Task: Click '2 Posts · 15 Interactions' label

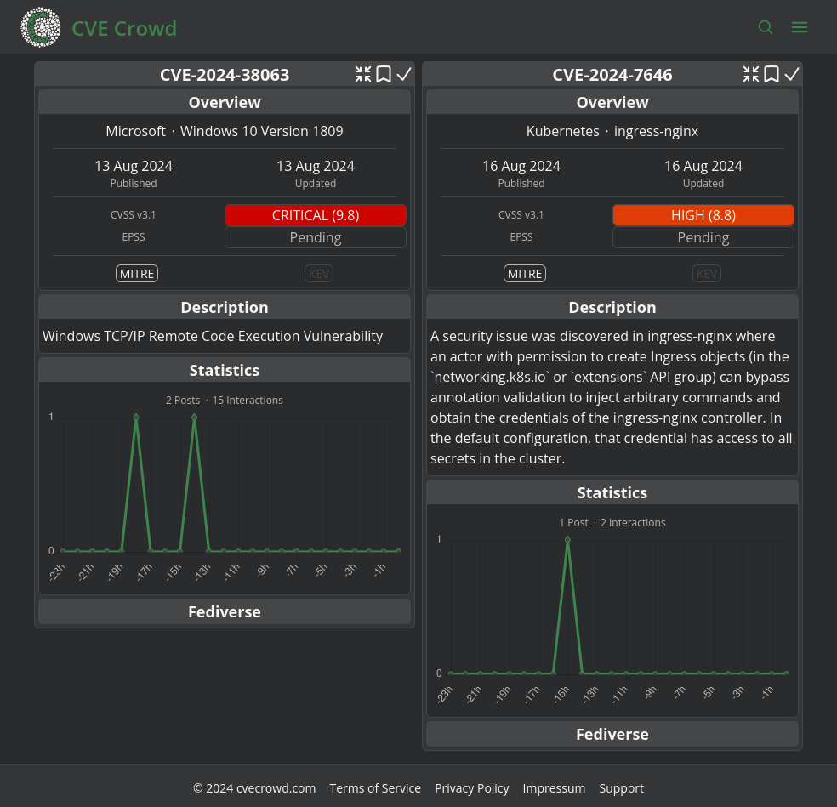Action: pyautogui.click(x=225, y=401)
